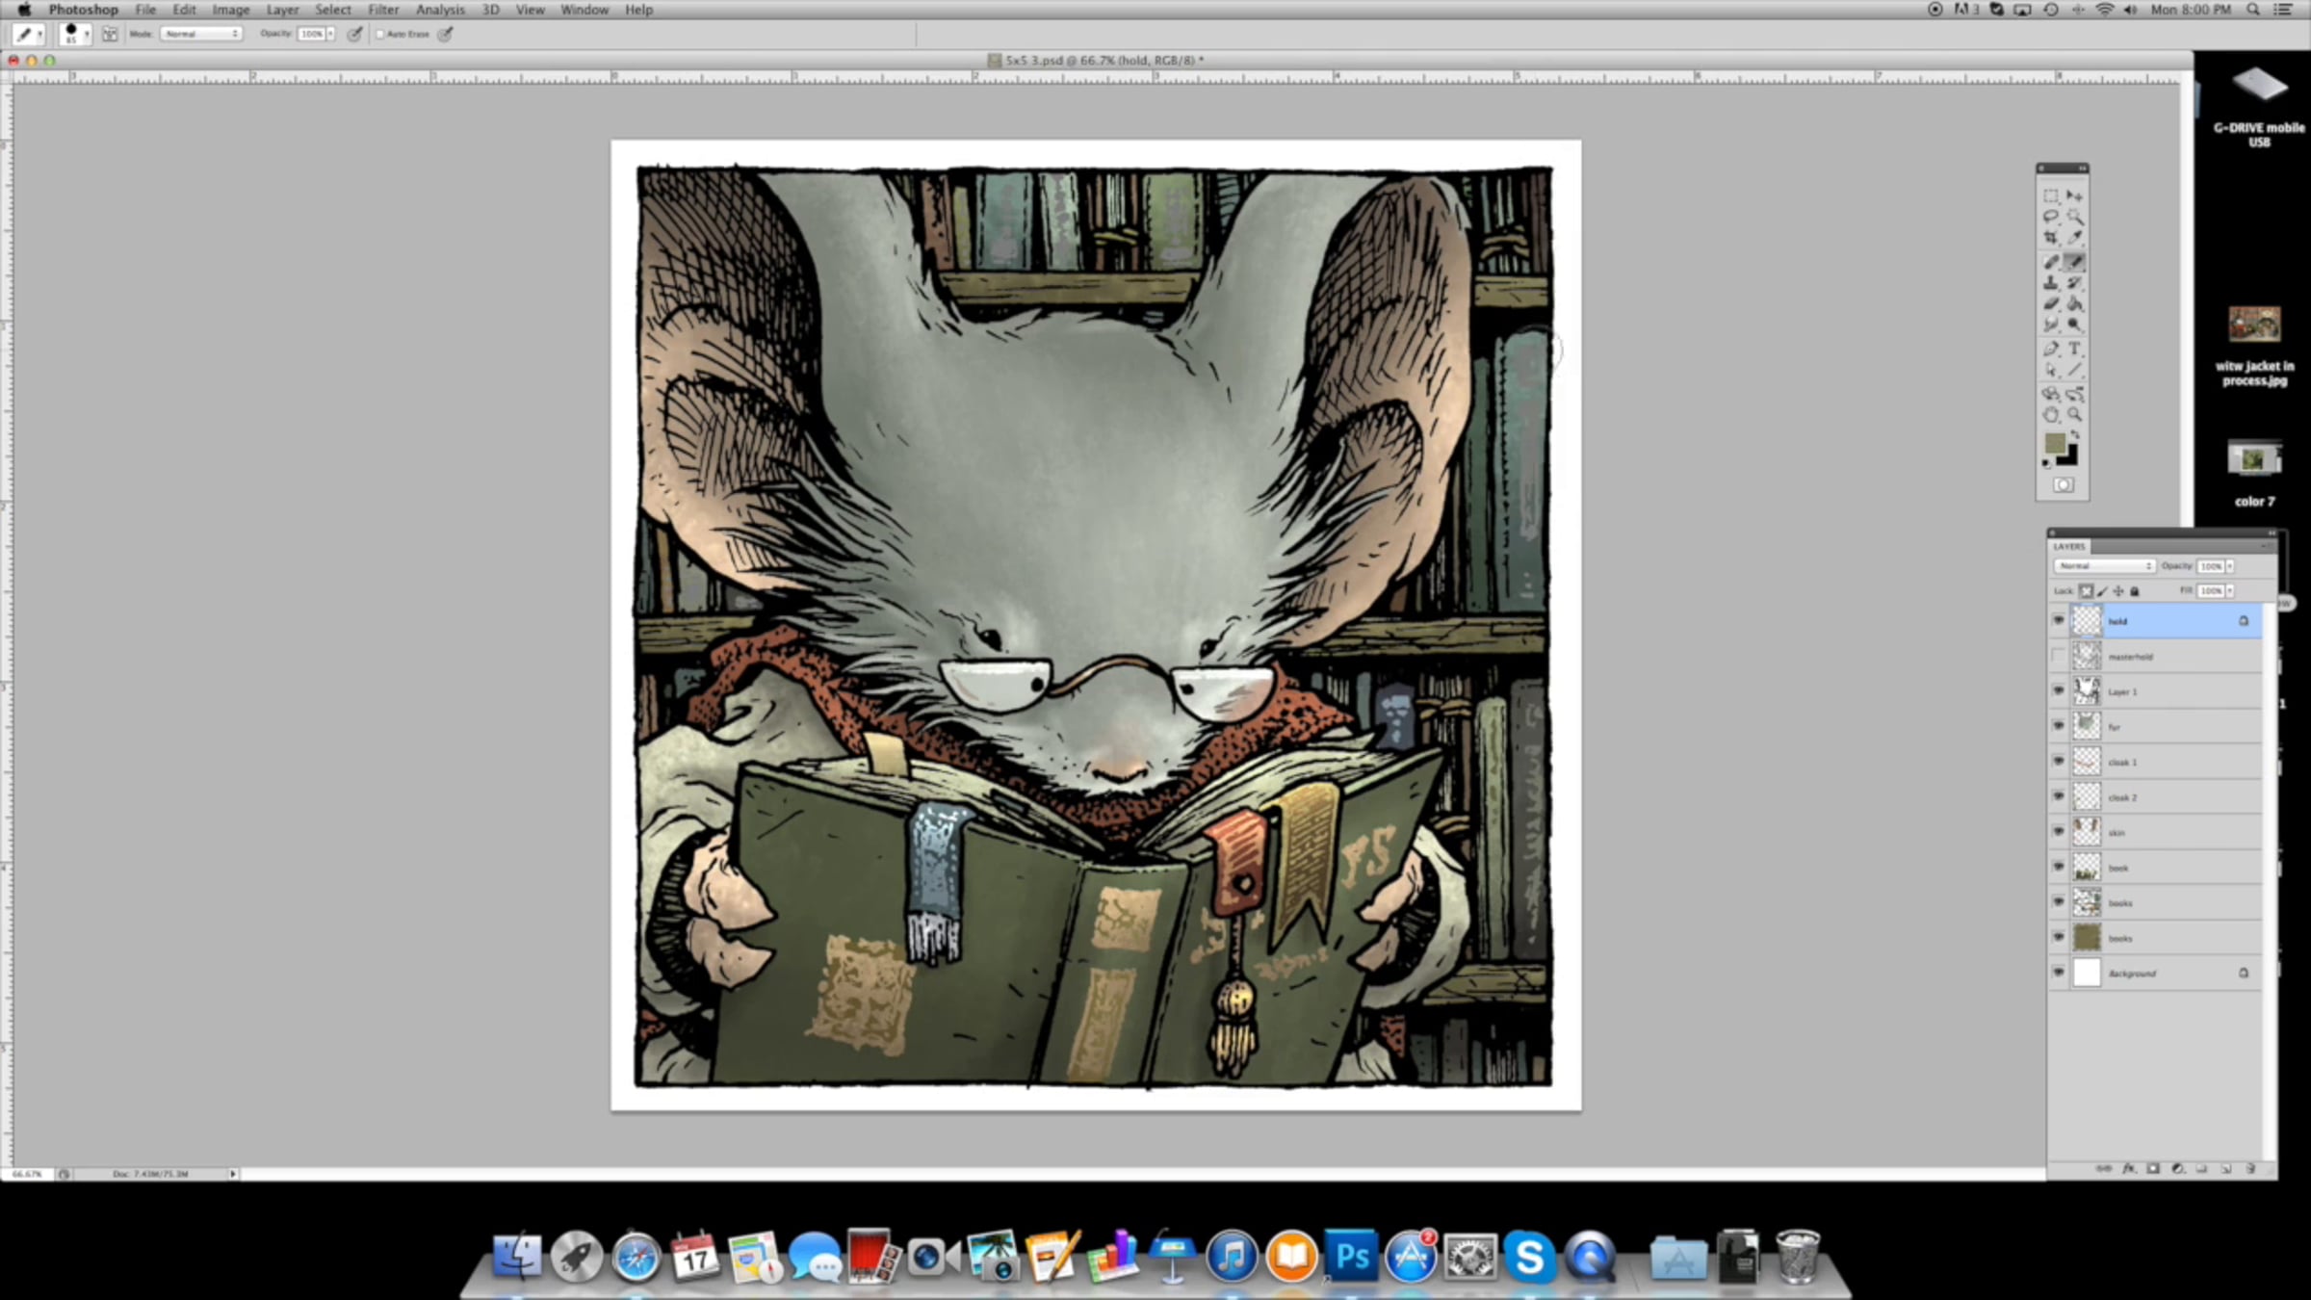Select the Line tool
This screenshot has width=2311, height=1300.
pyautogui.click(x=2075, y=371)
